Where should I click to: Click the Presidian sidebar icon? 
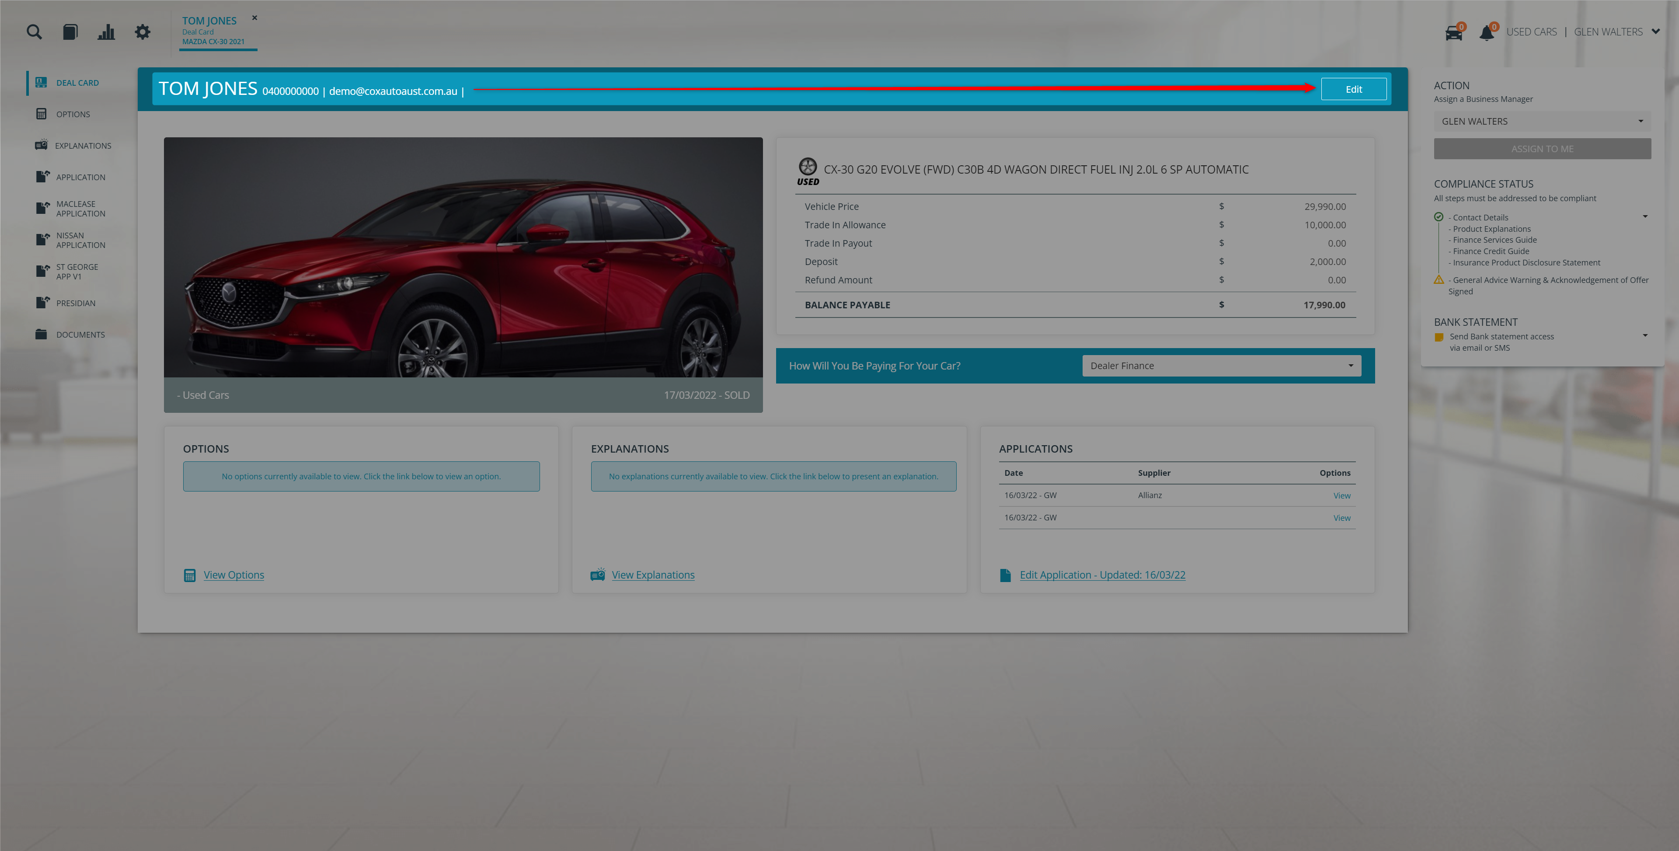42,303
